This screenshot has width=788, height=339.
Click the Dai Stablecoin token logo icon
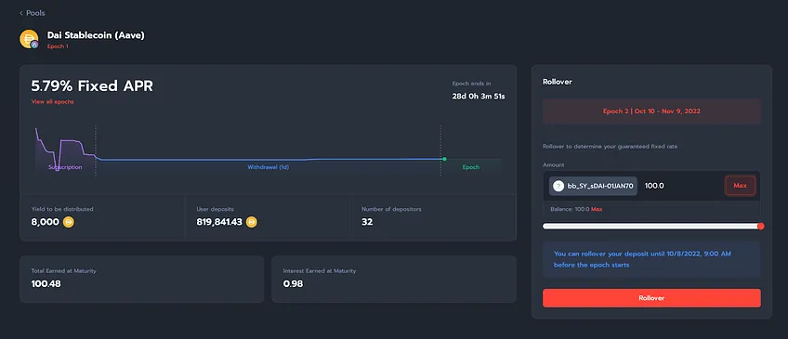pyautogui.click(x=29, y=39)
